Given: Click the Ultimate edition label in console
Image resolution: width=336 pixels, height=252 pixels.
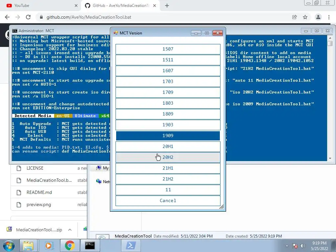Looking at the screenshot, I should [85, 116].
